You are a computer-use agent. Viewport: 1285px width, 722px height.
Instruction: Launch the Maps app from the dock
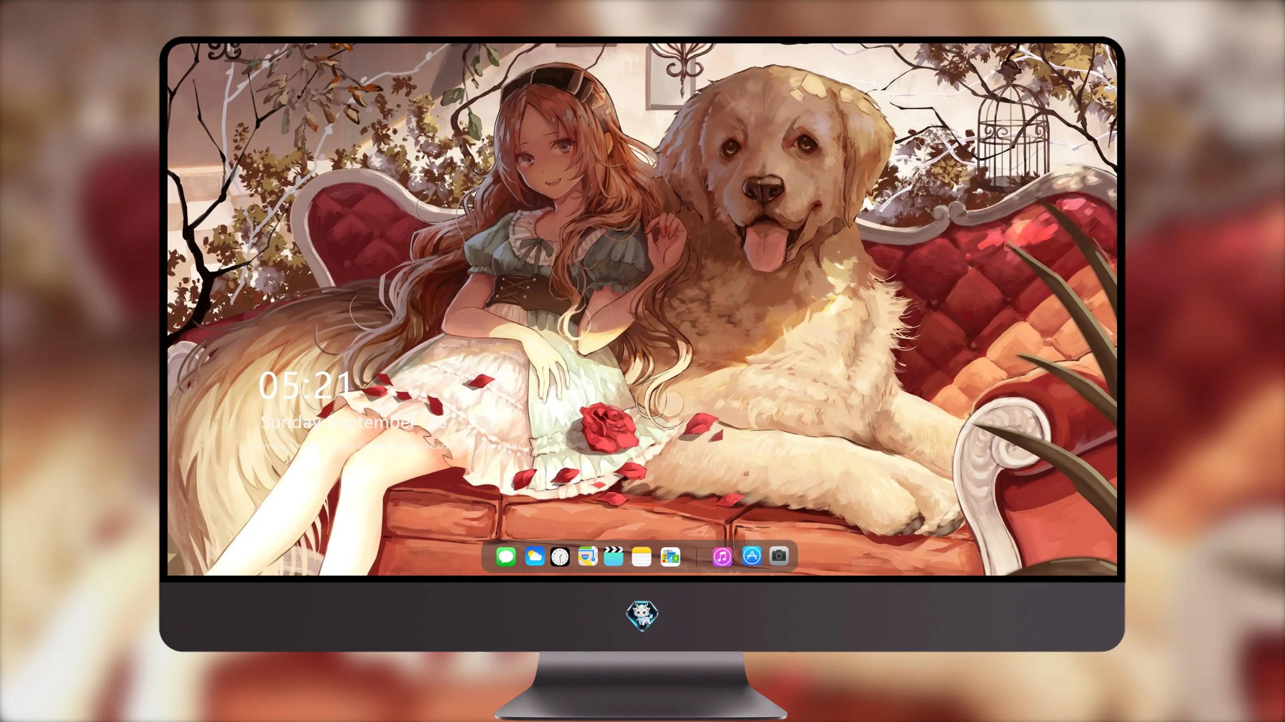pyautogui.click(x=588, y=556)
